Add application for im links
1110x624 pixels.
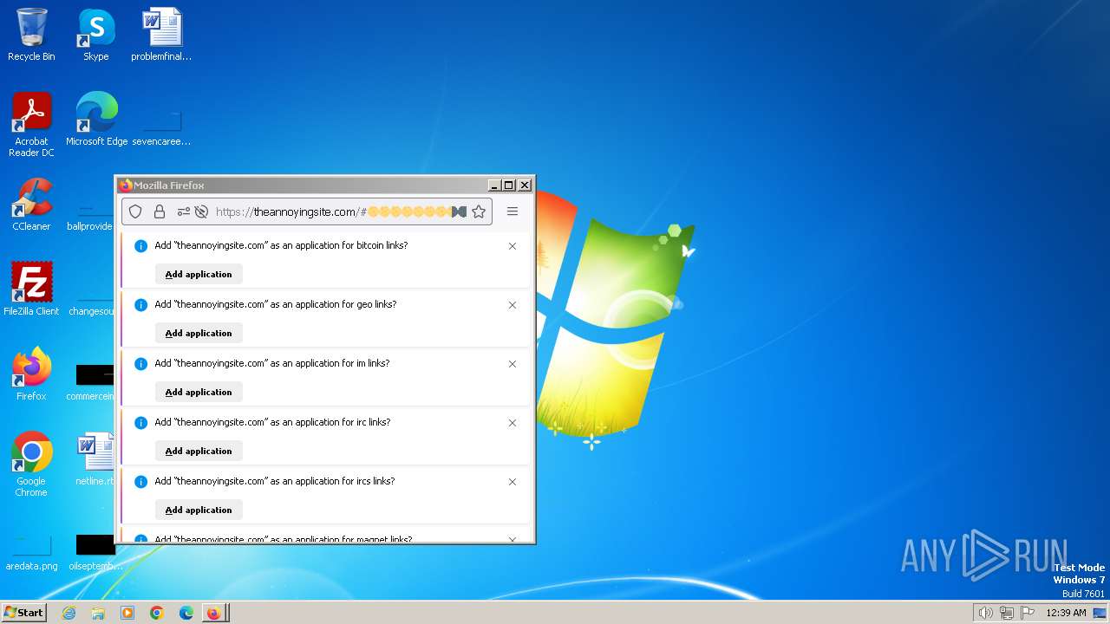(x=199, y=392)
